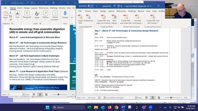The height and width of the screenshot is (111, 198).
Task: Open Insert tab in the CHAD Workshop window
Action: pos(19,8)
